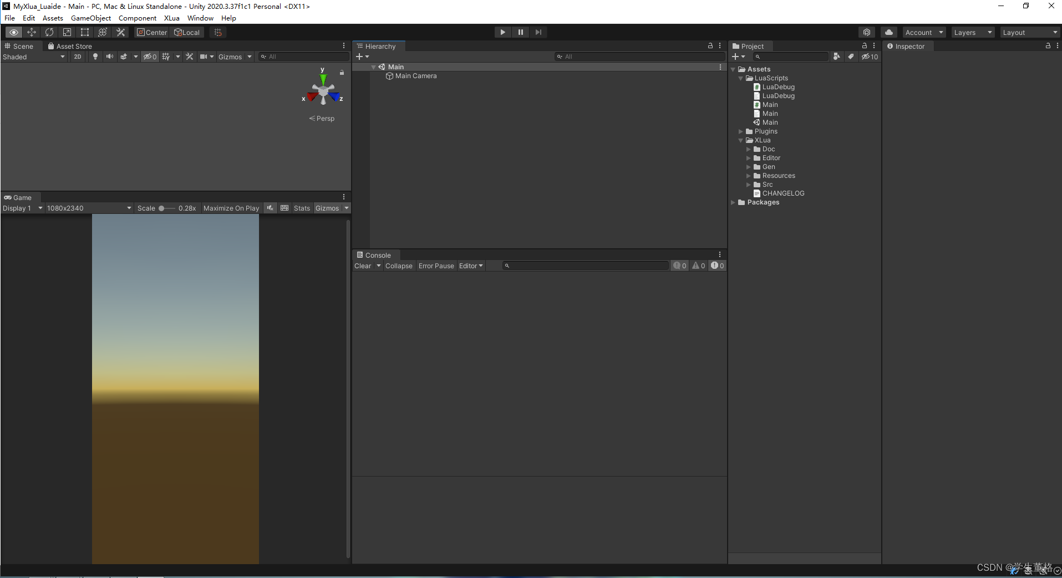The width and height of the screenshot is (1062, 578).
Task: Click Clear in the Console panel
Action: tap(363, 265)
